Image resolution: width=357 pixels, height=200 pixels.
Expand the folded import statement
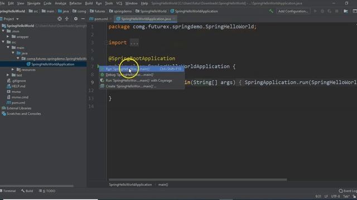[134, 43]
